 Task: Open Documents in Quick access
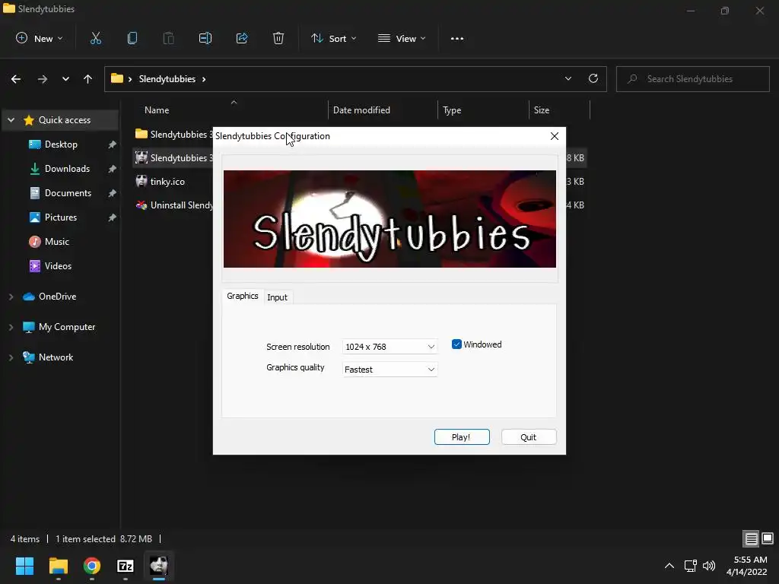tap(68, 193)
